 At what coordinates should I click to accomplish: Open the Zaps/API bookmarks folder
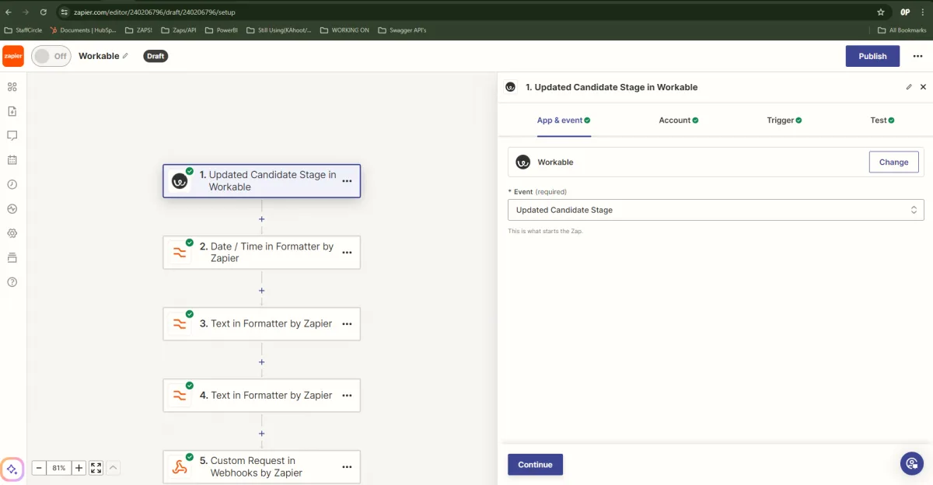(x=179, y=30)
